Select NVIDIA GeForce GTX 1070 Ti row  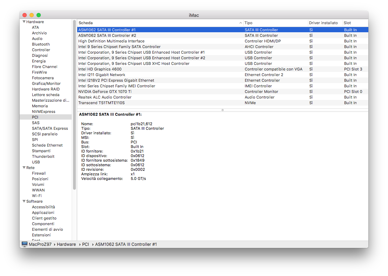[x=223, y=92]
